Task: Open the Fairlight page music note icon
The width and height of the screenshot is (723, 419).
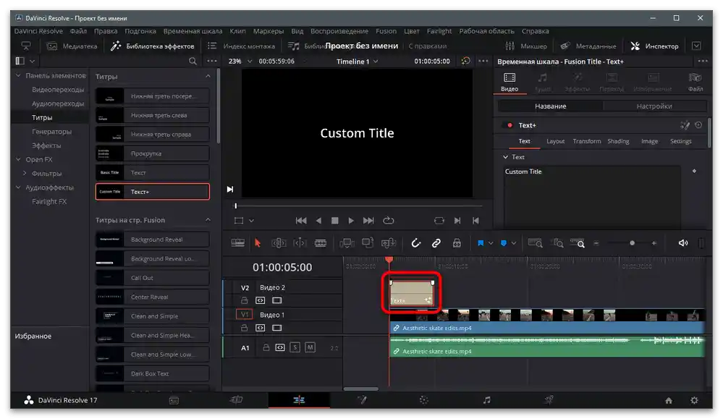Action: (486, 400)
